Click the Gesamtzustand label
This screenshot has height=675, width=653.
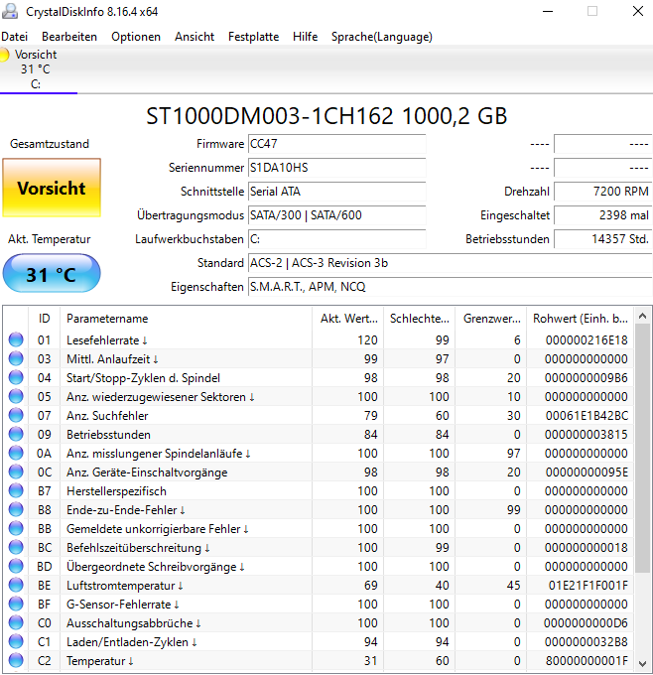[x=50, y=144]
